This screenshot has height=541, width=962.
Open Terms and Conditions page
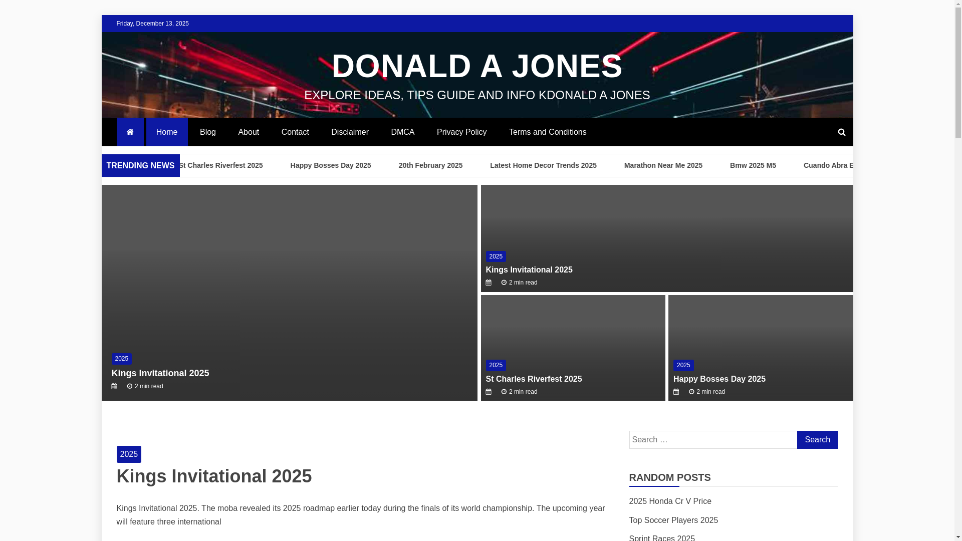(x=548, y=132)
